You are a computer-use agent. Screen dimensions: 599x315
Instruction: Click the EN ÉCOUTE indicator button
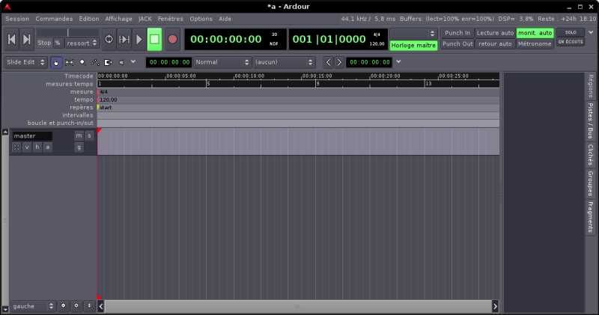(571, 42)
